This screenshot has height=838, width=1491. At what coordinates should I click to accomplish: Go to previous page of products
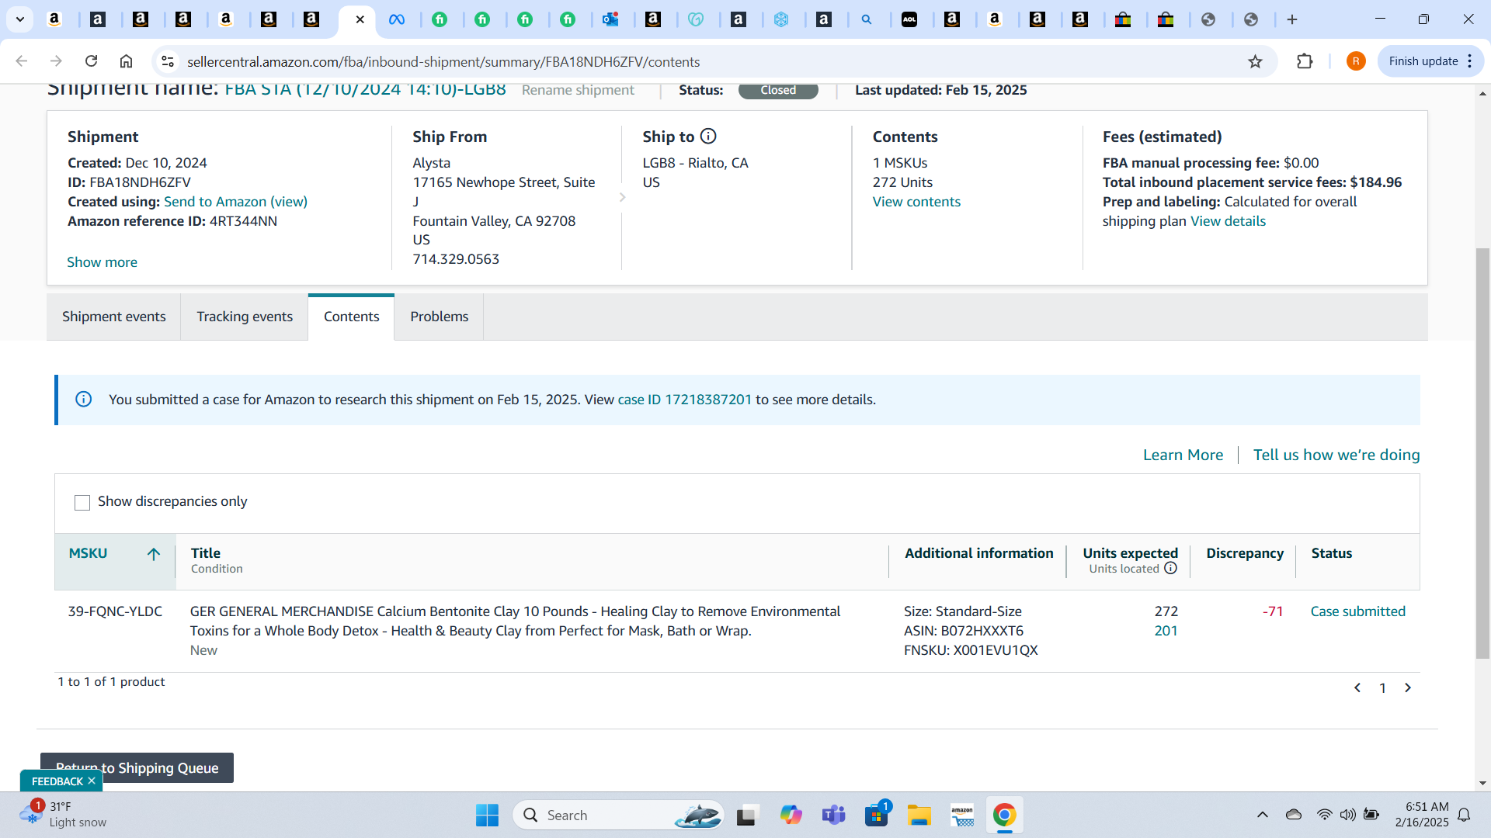[x=1357, y=687]
